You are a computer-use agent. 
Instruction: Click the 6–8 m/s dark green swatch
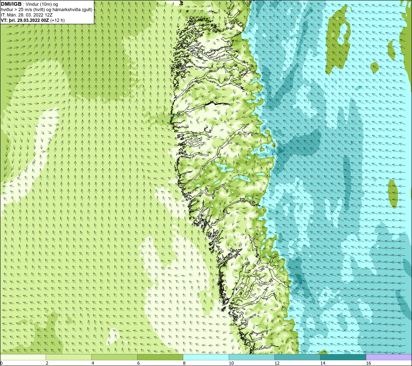(x=160, y=357)
